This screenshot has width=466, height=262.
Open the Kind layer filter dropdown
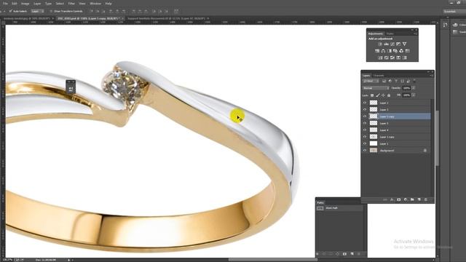coord(371,81)
